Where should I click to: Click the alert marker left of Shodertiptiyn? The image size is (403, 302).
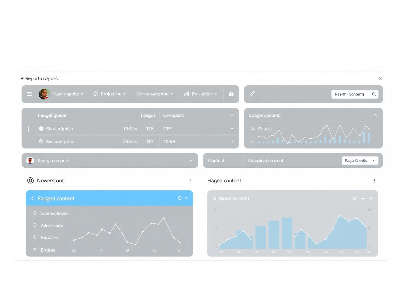pyautogui.click(x=28, y=129)
